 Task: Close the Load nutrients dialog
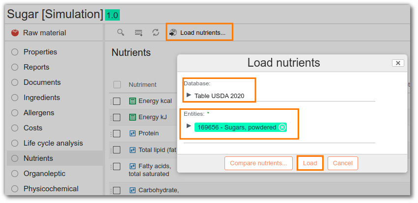pyautogui.click(x=398, y=63)
